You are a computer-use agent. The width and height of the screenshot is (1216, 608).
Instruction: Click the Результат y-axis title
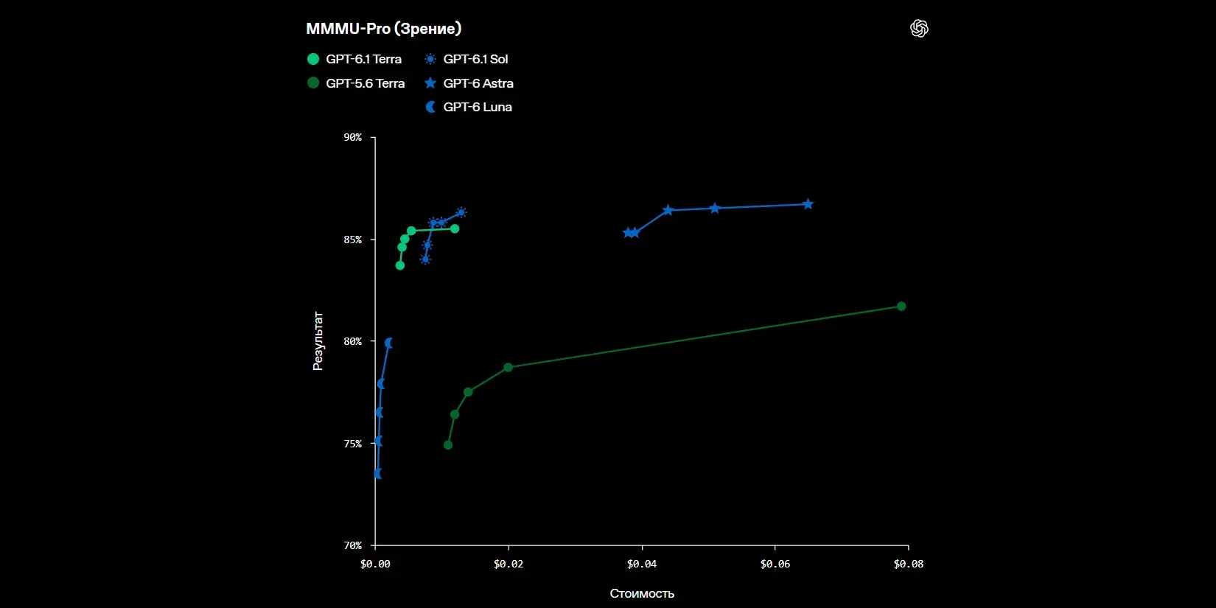pos(318,341)
